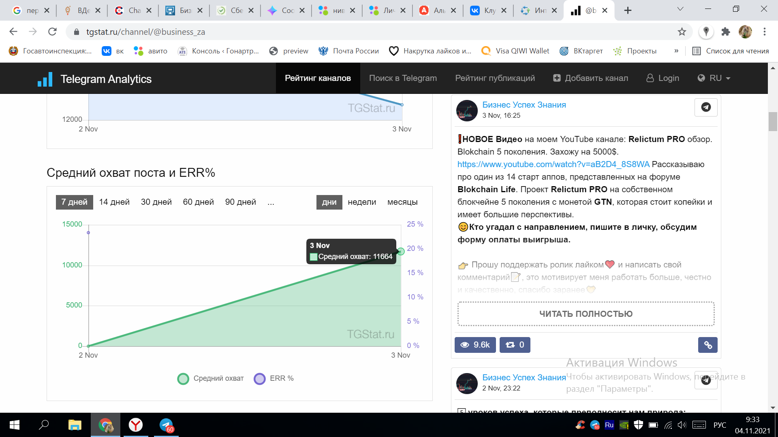Click the reposts counter badge

coord(515,345)
